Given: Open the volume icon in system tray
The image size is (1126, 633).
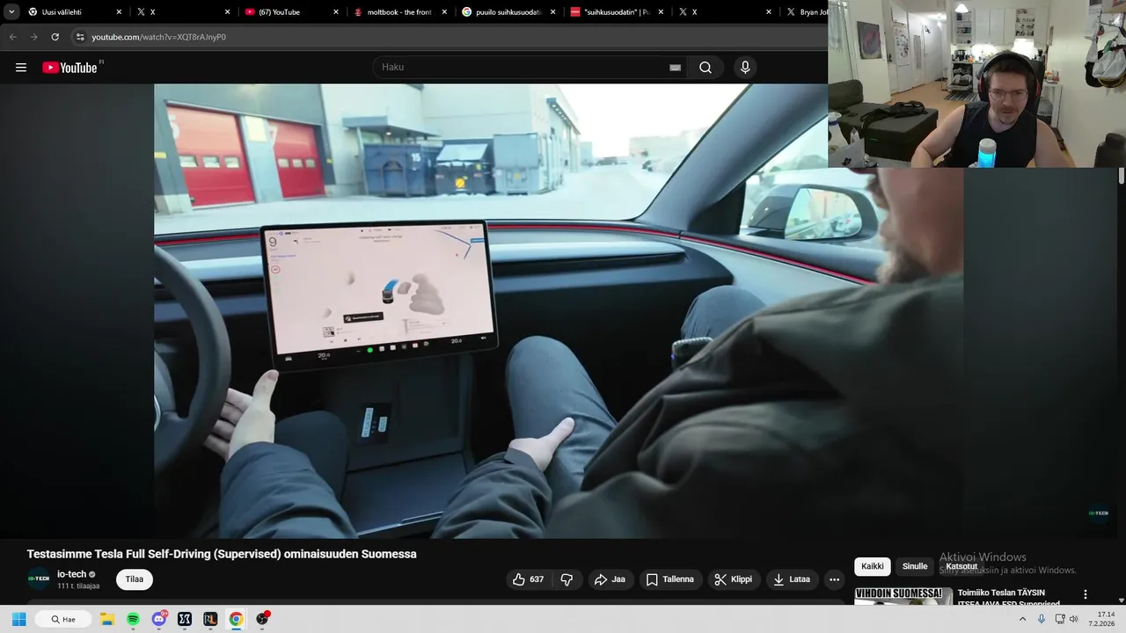Looking at the screenshot, I should click(x=1074, y=619).
